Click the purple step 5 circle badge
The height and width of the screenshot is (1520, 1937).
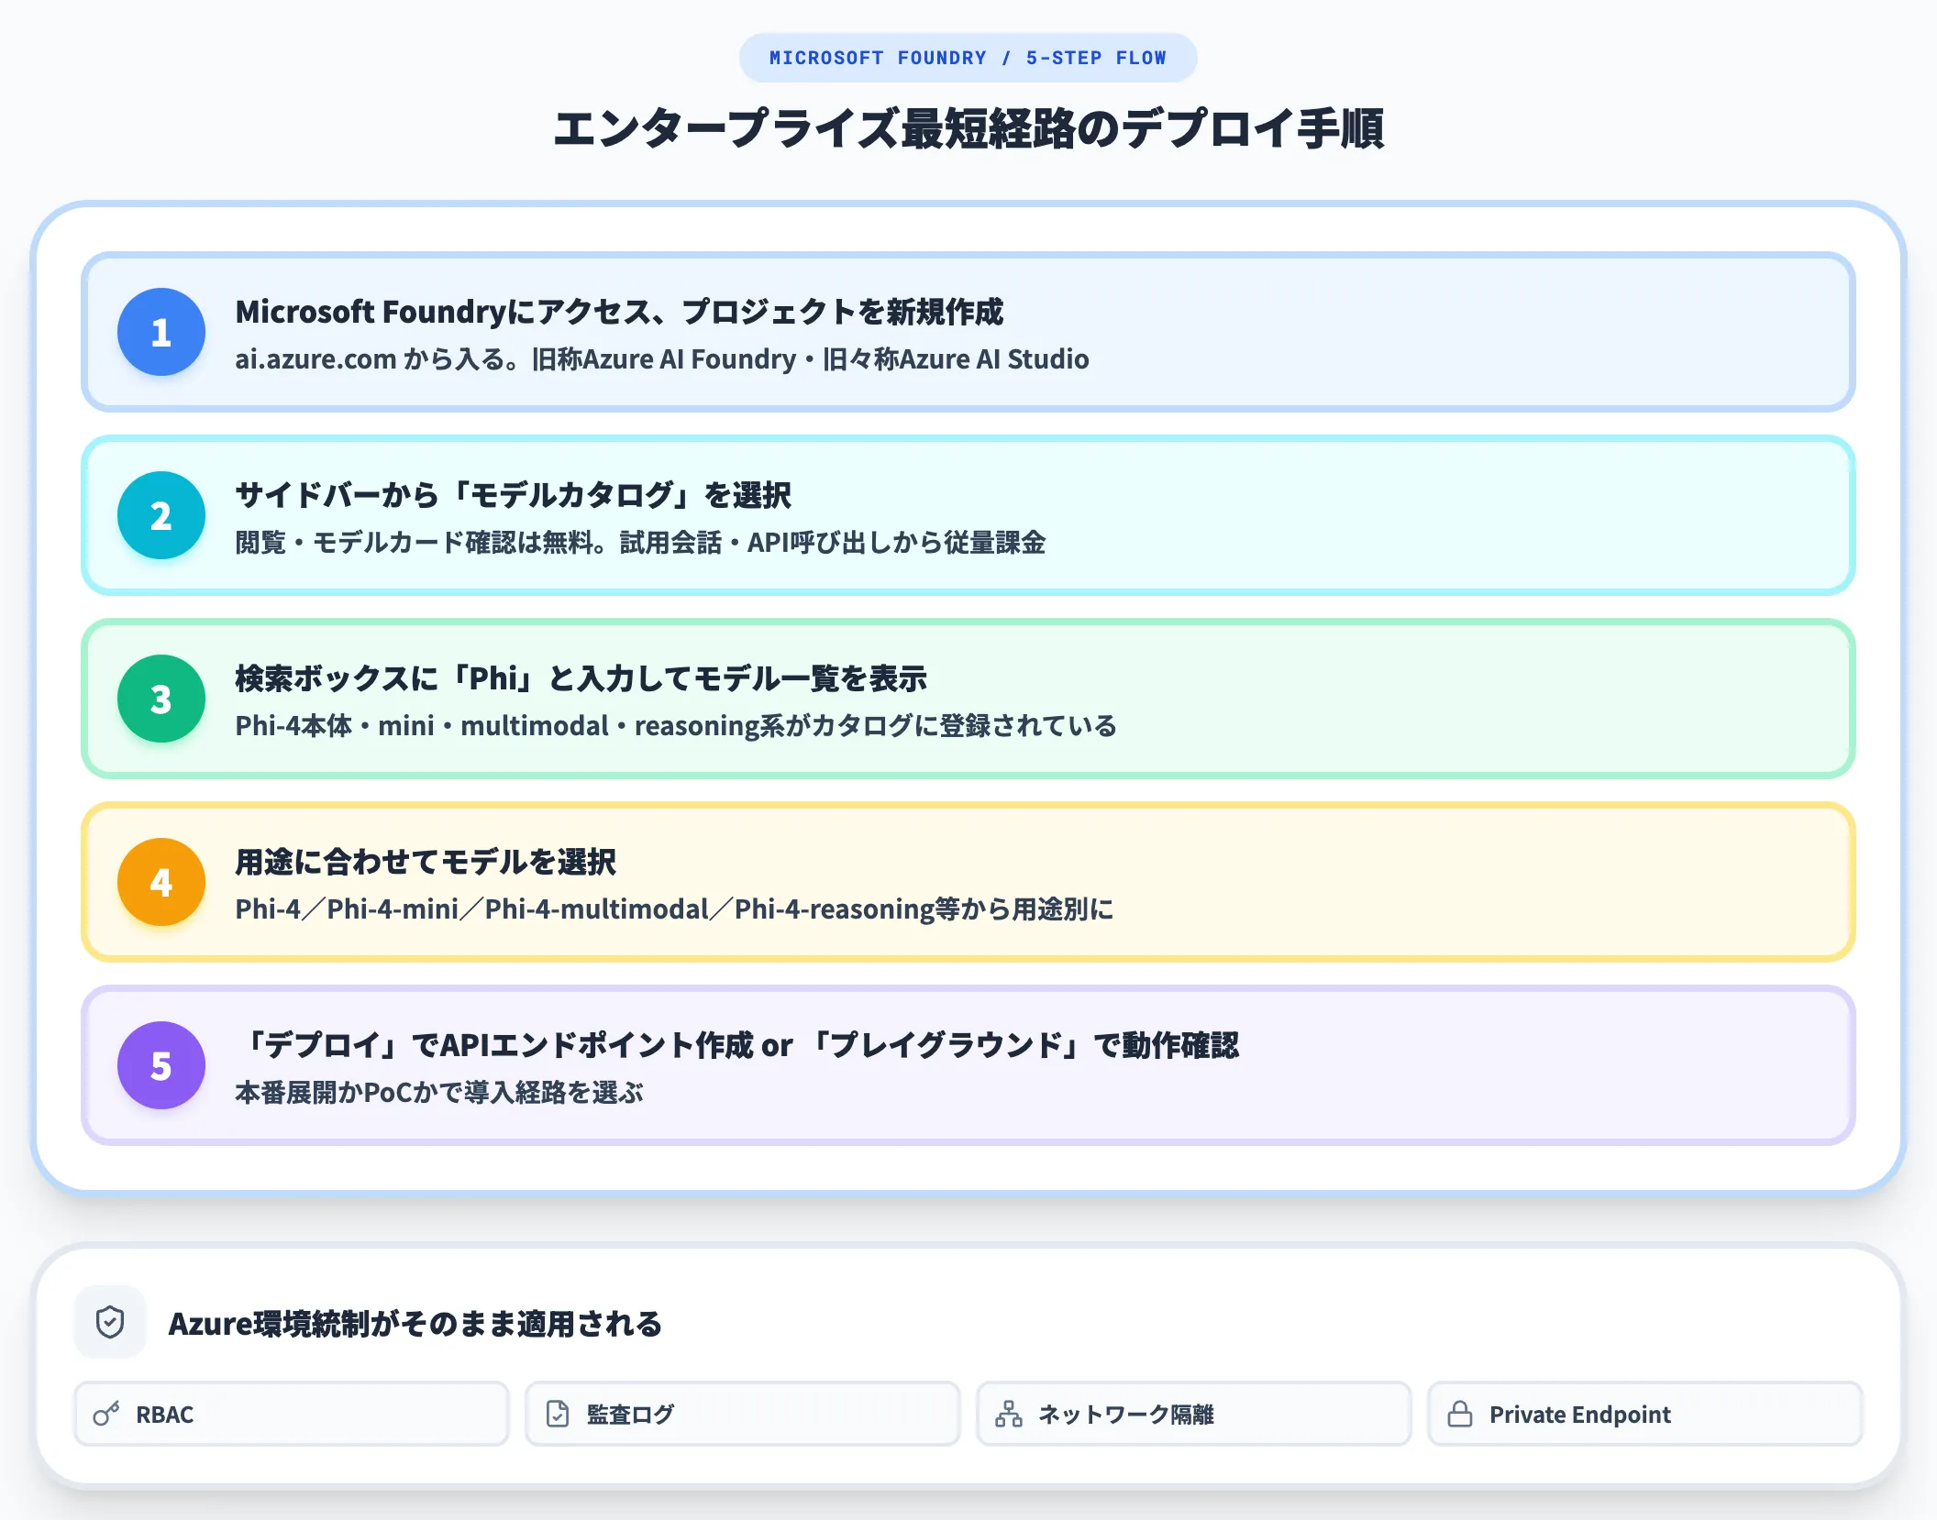click(x=161, y=1065)
